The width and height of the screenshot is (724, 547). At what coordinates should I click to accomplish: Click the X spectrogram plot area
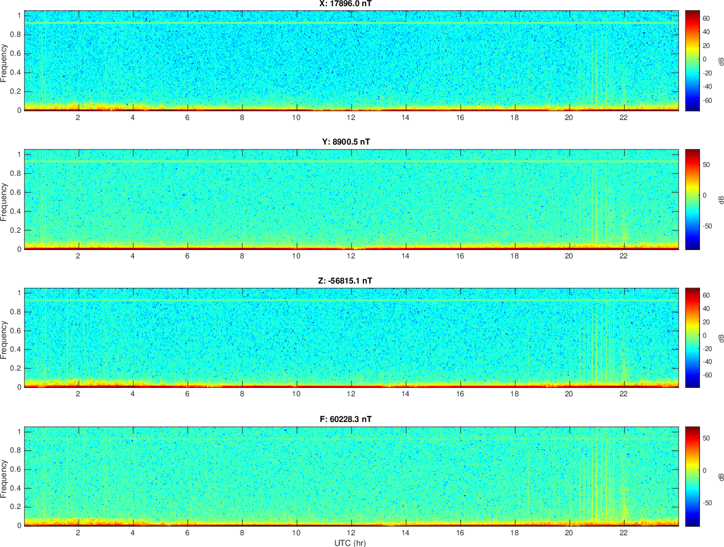point(352,60)
